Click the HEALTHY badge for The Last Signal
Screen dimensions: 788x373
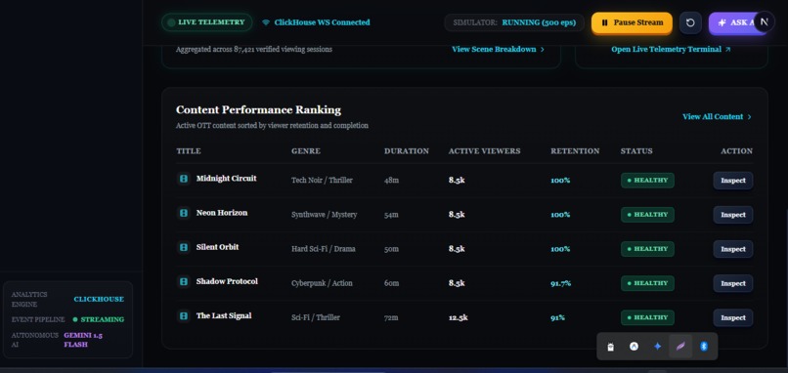coord(647,317)
